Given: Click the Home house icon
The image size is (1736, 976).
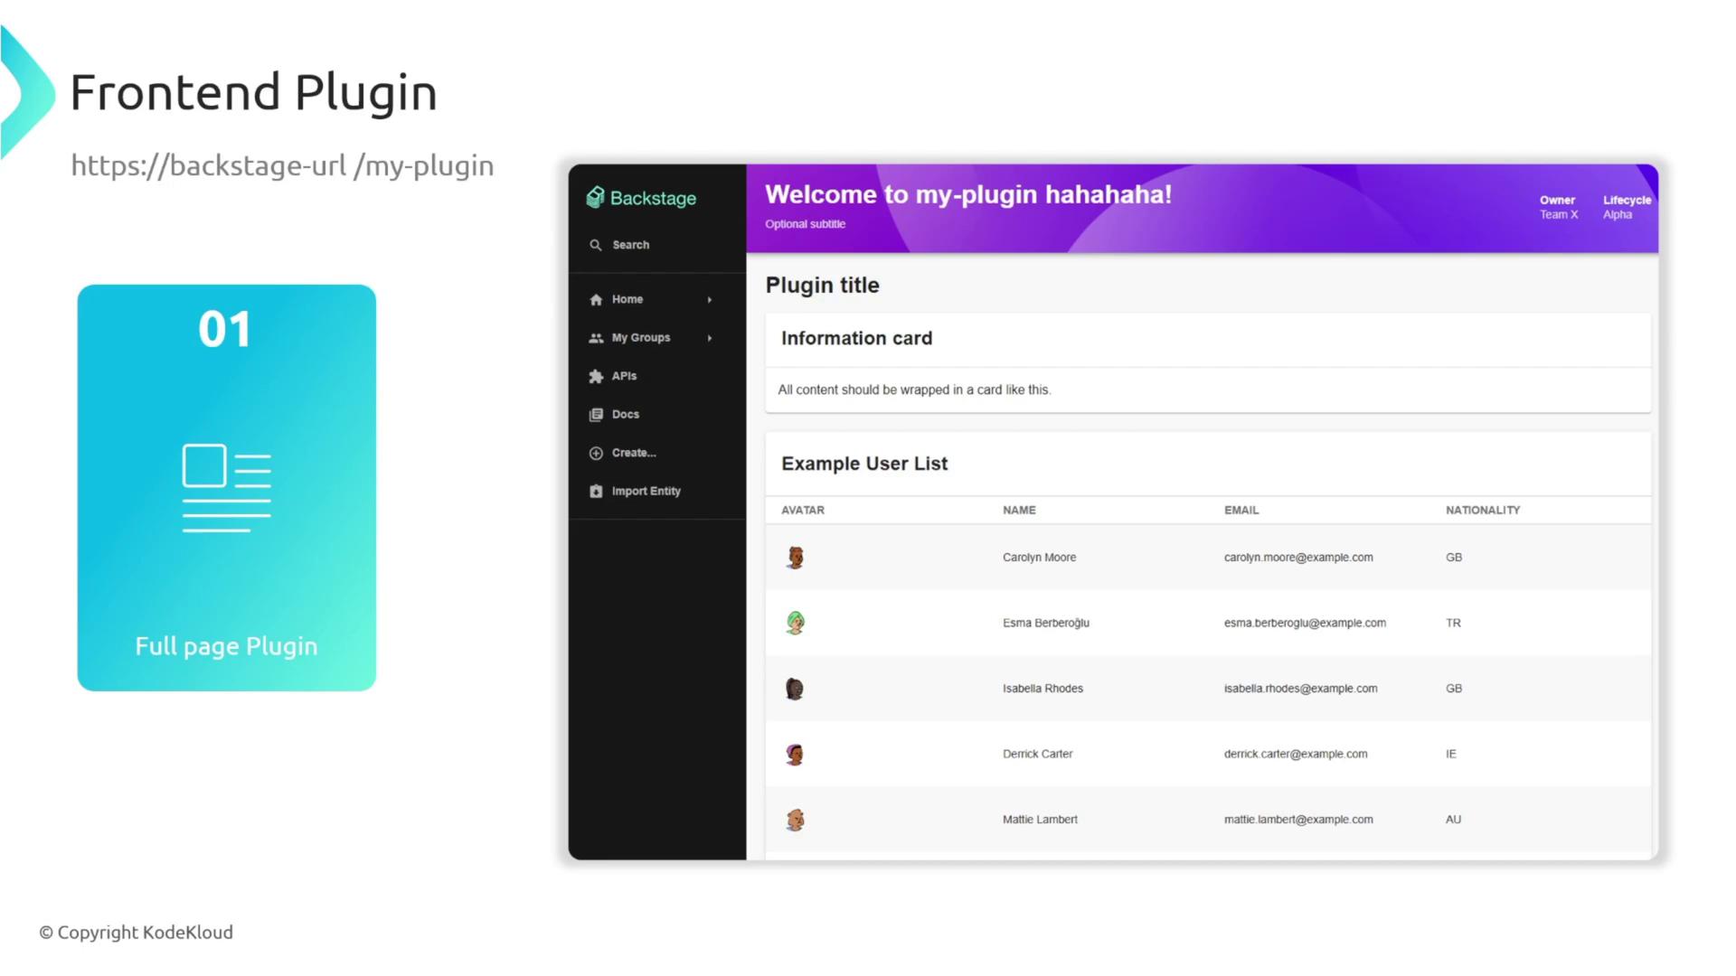Looking at the screenshot, I should coord(596,300).
